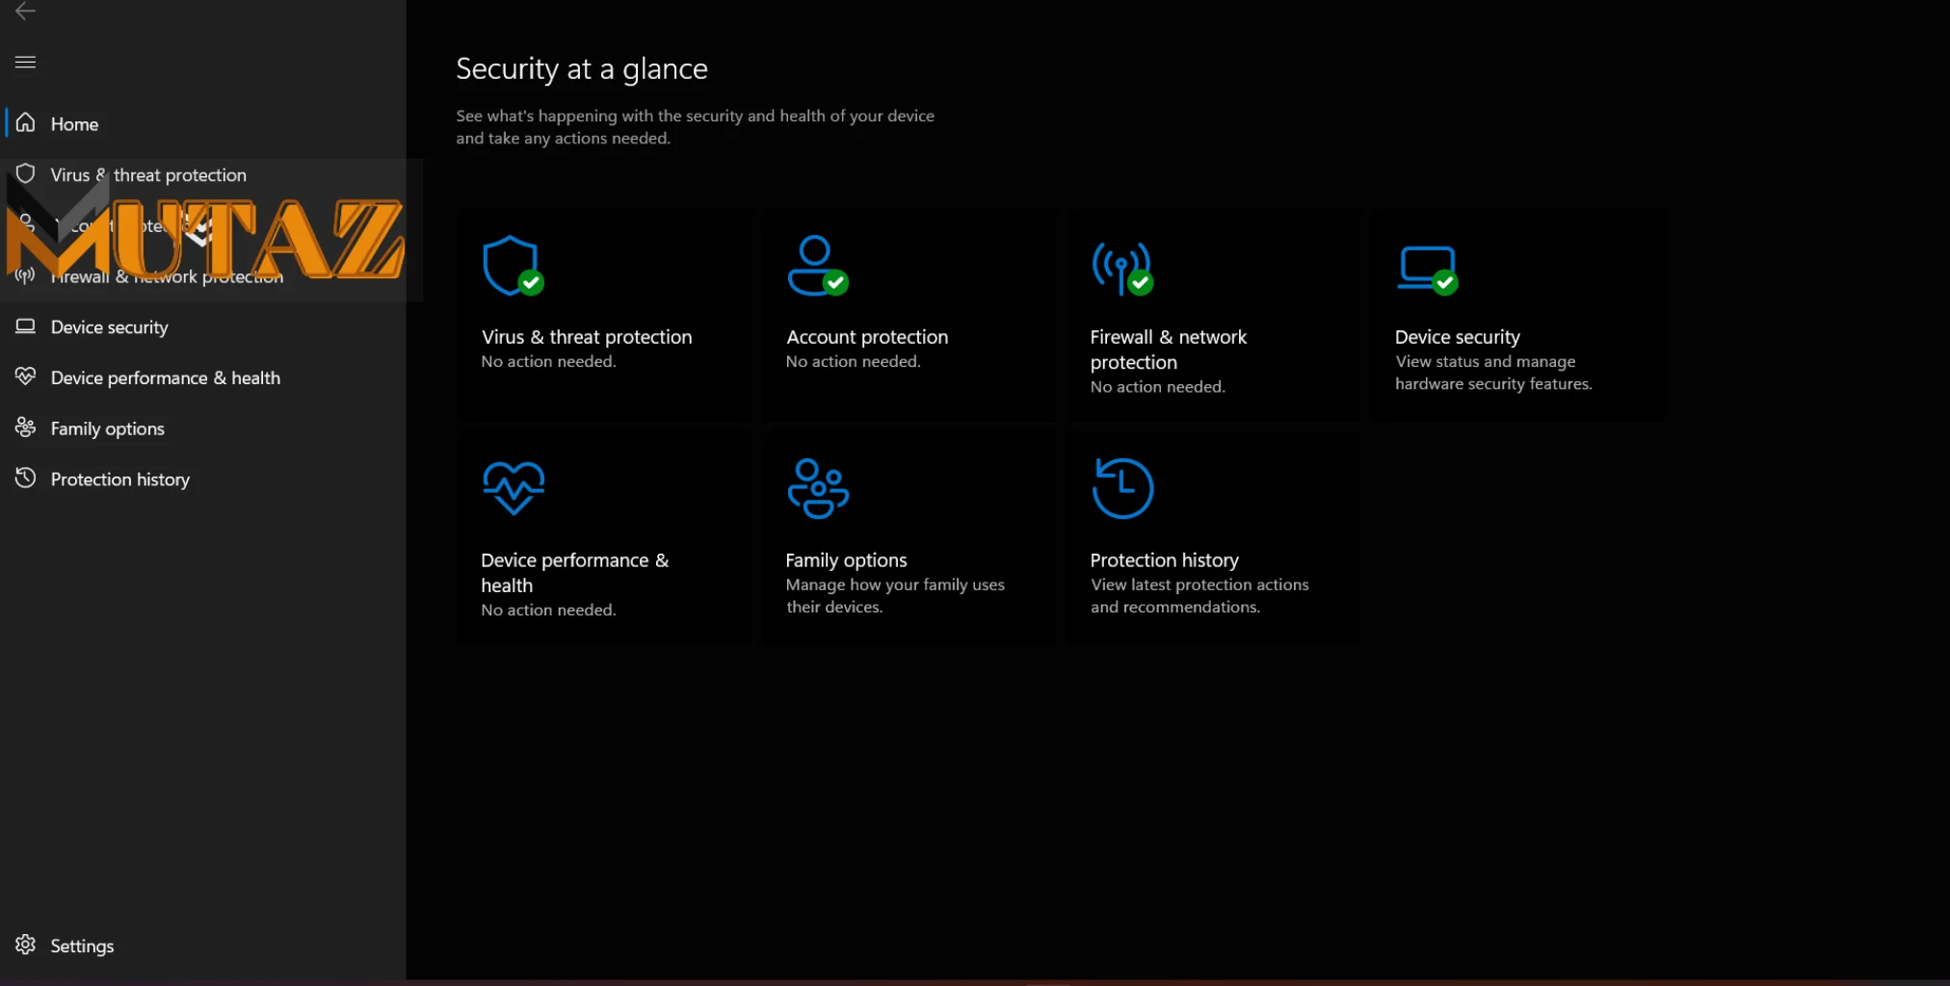Open Account protection tile title
Image resolution: width=1950 pixels, height=986 pixels.
[x=867, y=337]
